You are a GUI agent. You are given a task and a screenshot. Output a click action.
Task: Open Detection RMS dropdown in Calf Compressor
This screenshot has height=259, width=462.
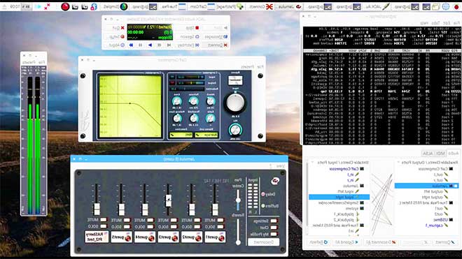(181, 135)
